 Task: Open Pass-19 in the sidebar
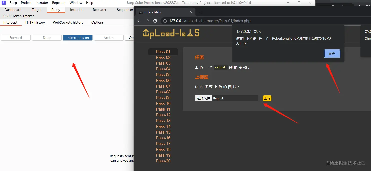click(163, 155)
